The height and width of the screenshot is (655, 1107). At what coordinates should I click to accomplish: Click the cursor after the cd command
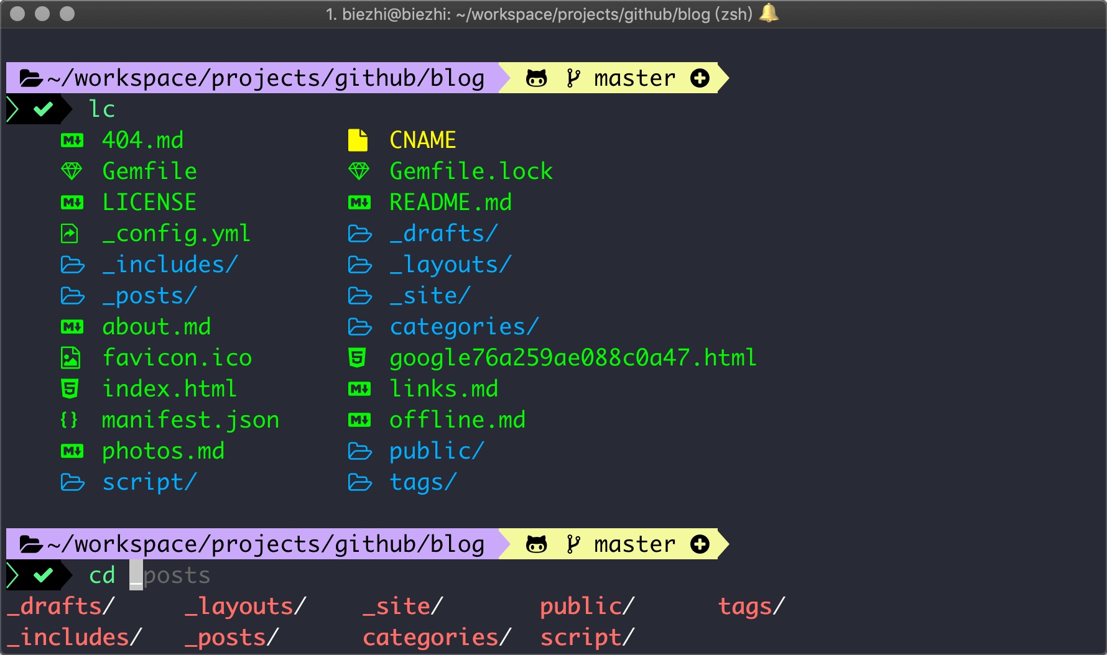tap(136, 575)
